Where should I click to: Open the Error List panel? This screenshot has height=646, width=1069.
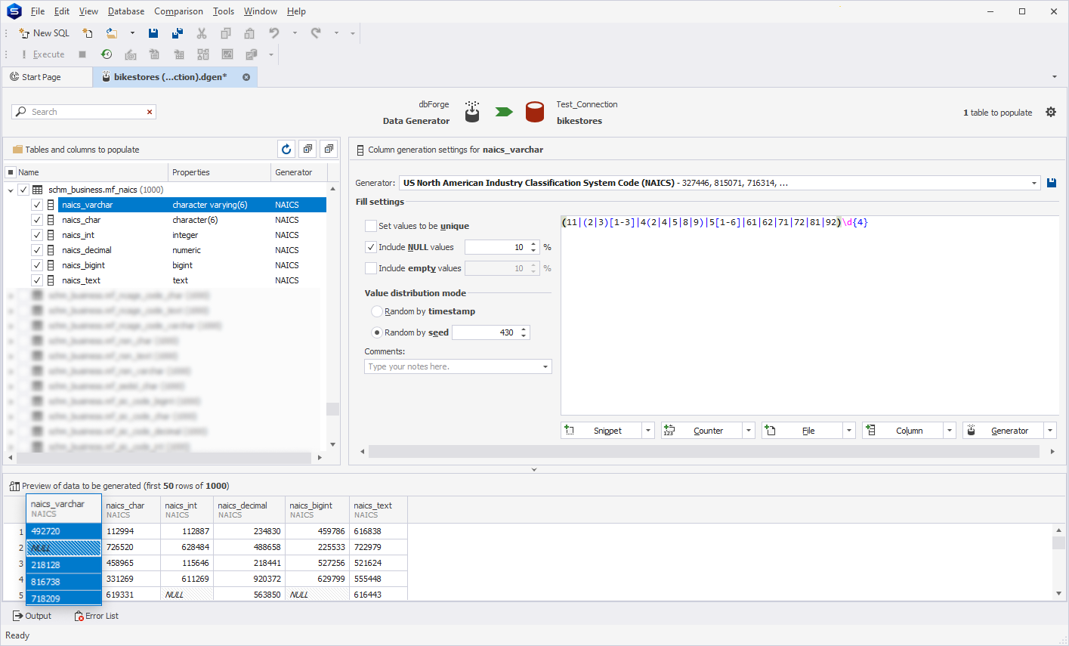click(97, 616)
